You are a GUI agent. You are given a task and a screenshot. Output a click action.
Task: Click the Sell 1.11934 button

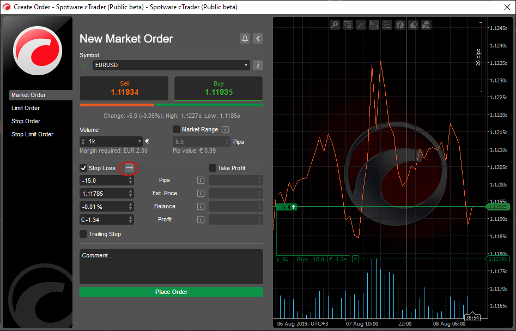click(124, 88)
